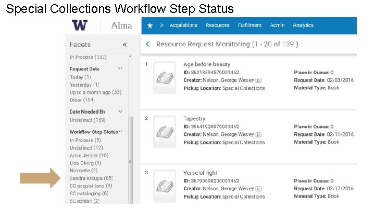
Task: Click the creator info icon for Age before beauty
Action: 258,80
